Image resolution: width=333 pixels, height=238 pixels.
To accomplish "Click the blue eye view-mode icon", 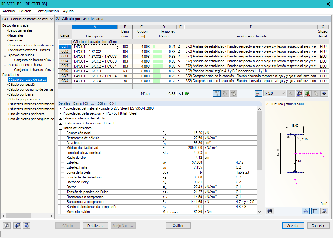I will coord(324,93).
